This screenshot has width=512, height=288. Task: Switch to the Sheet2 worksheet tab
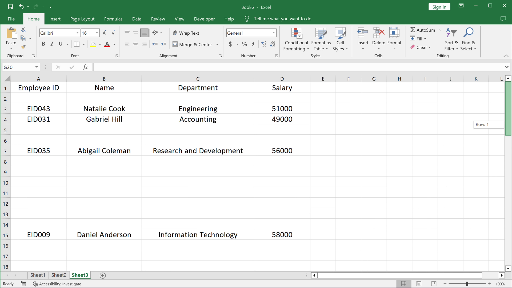(x=59, y=275)
